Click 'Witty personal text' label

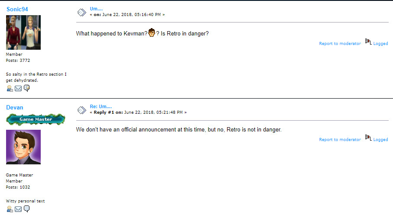pos(25,201)
